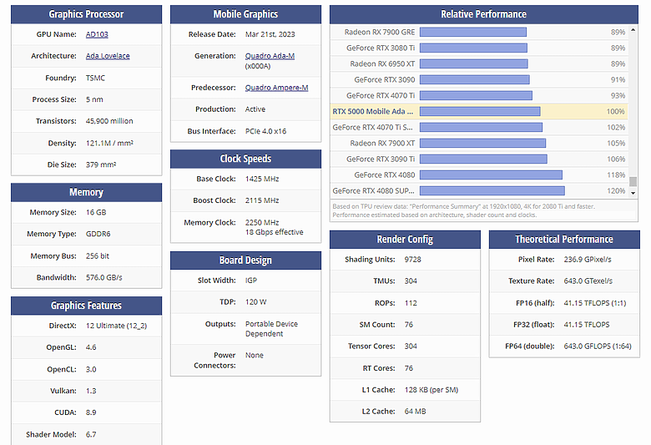Click the Graphics Processor section header
The width and height of the screenshot is (651, 445).
(86, 14)
